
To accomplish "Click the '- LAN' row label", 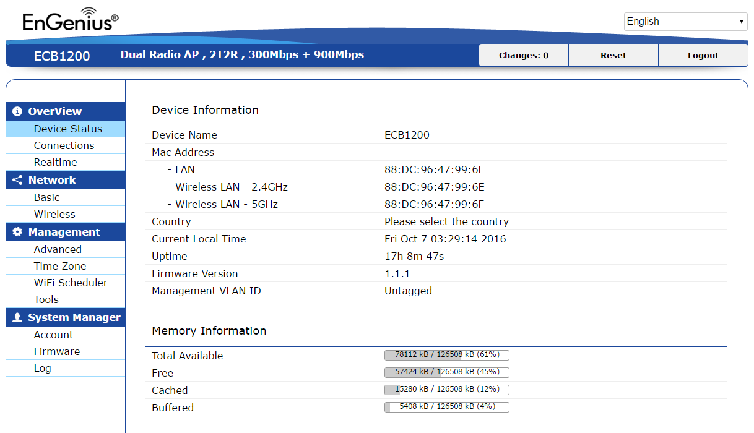I will point(181,169).
